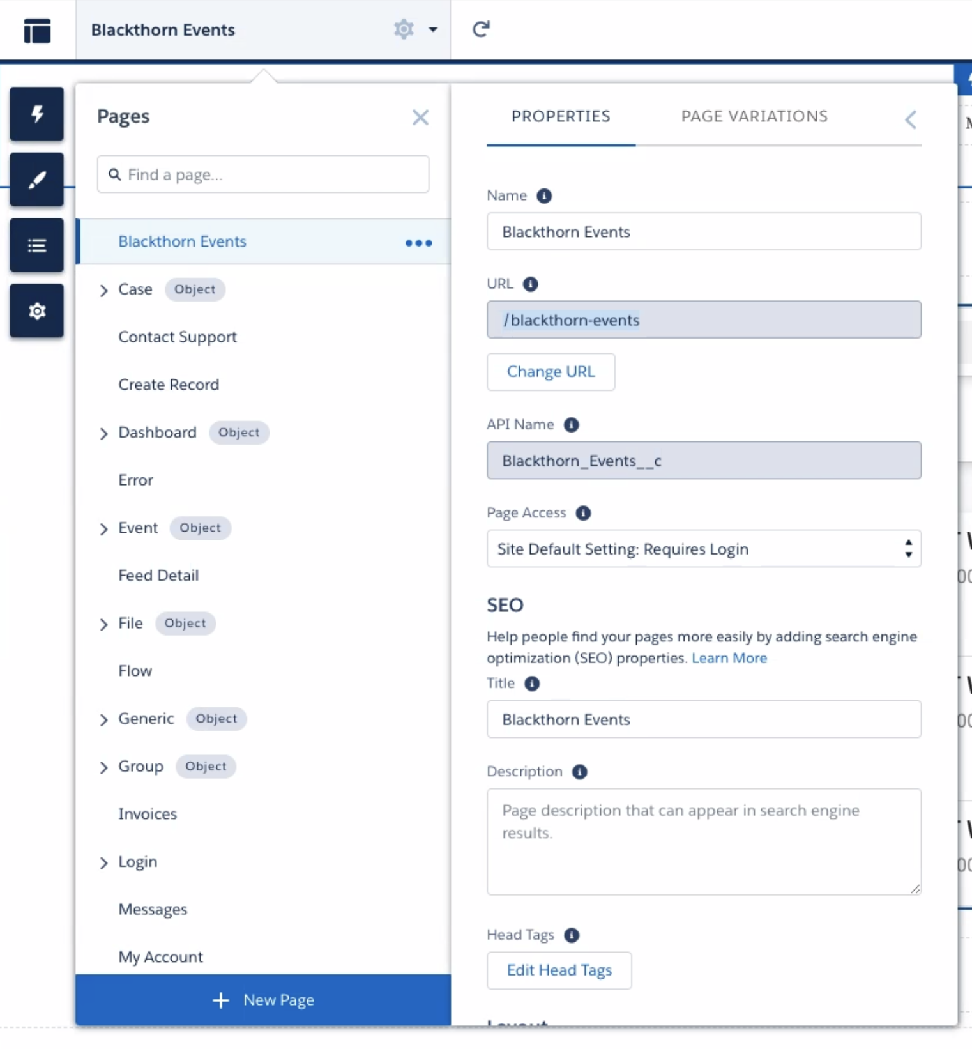Open the Components lightning bolt panel

tap(36, 114)
